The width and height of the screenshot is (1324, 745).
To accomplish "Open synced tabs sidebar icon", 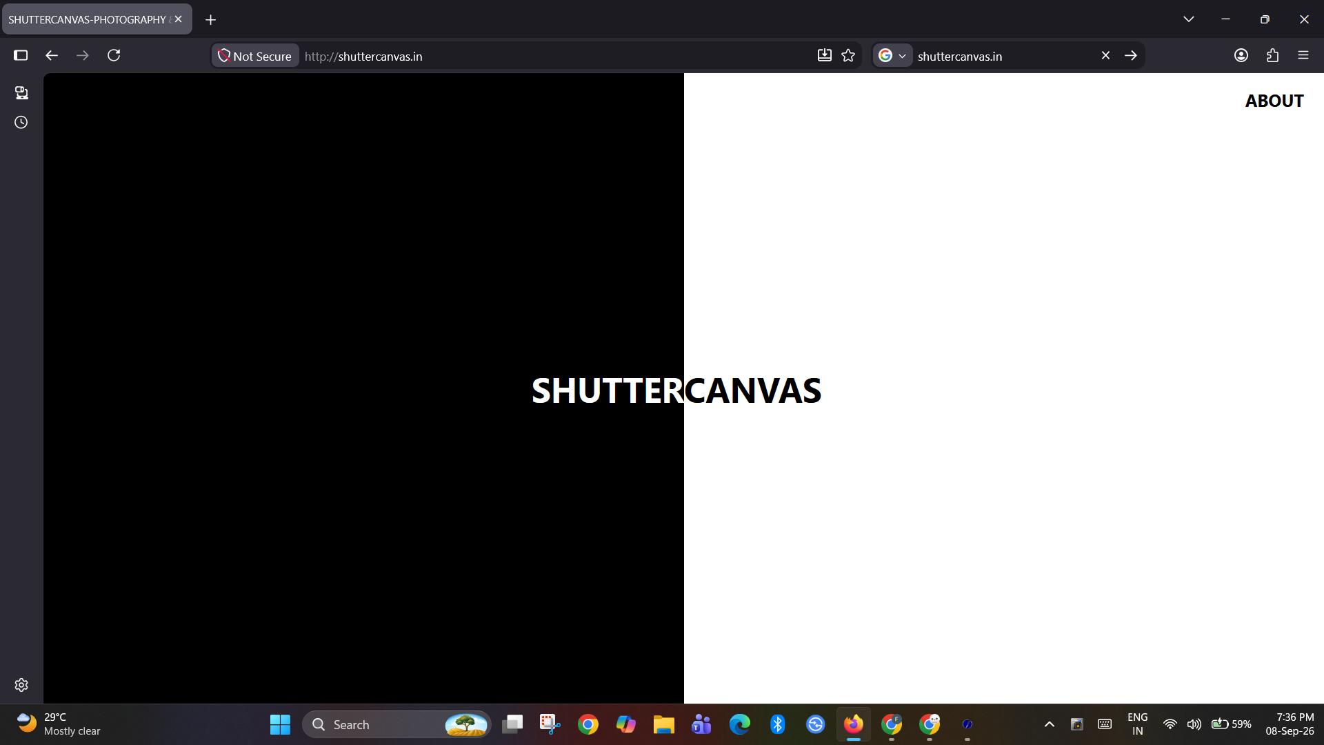I will [x=21, y=92].
